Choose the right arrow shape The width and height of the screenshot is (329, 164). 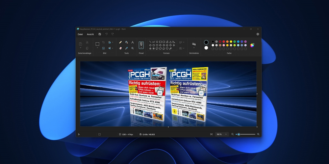[x=160, y=45]
